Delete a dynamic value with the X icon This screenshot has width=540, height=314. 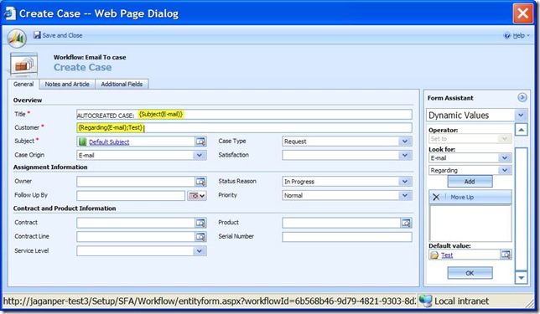[x=436, y=197]
